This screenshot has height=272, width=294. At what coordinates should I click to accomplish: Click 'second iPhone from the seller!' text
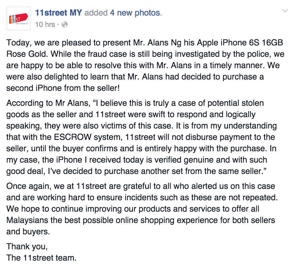[63, 88]
